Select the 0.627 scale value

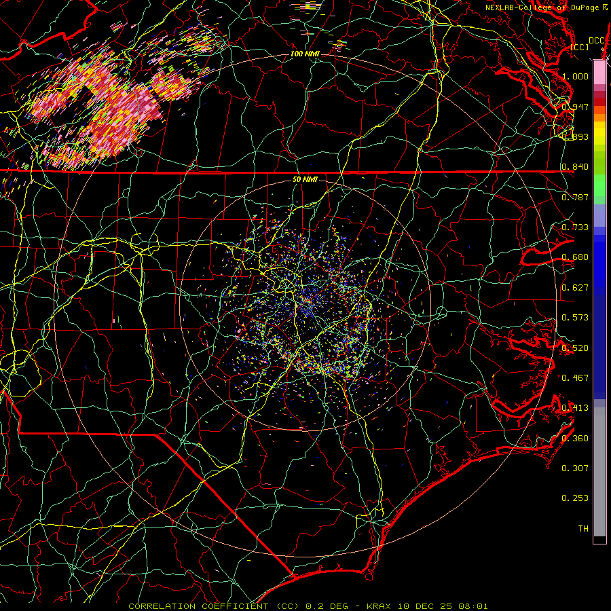coord(575,288)
